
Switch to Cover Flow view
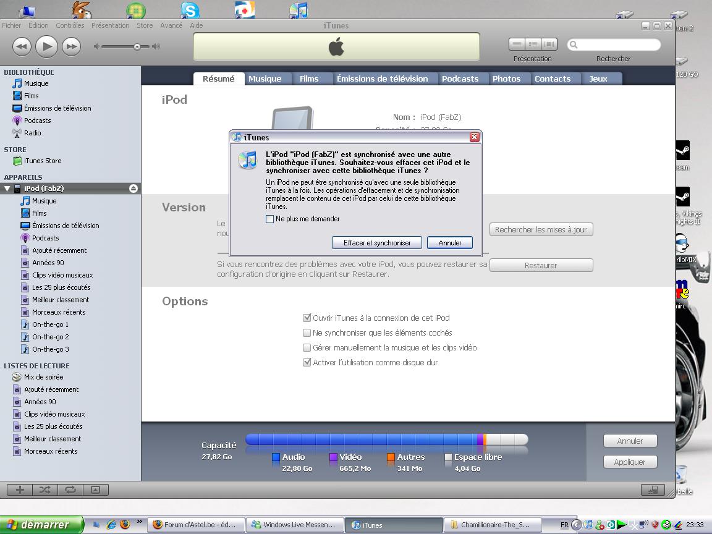(x=549, y=44)
